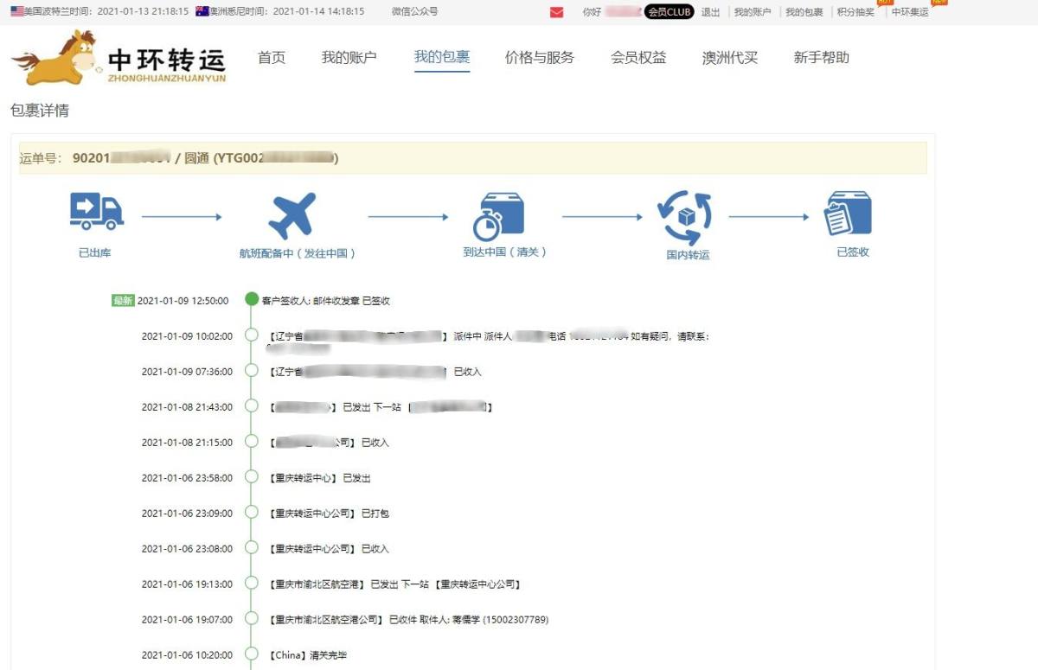The height and width of the screenshot is (670, 1038).
Task: Click the truck icon for 已出库
Action: click(95, 213)
